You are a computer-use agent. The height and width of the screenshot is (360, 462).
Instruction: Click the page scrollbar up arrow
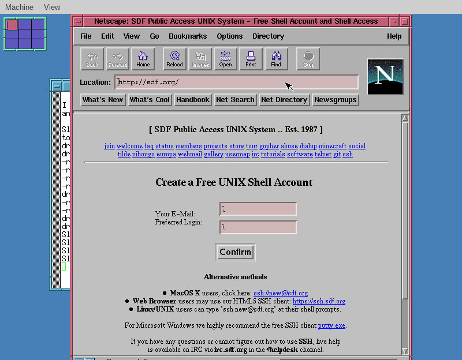pos(405,118)
